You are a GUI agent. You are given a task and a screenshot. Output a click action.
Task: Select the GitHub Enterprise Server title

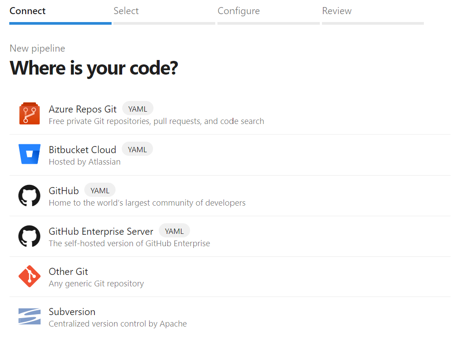pyautogui.click(x=101, y=232)
